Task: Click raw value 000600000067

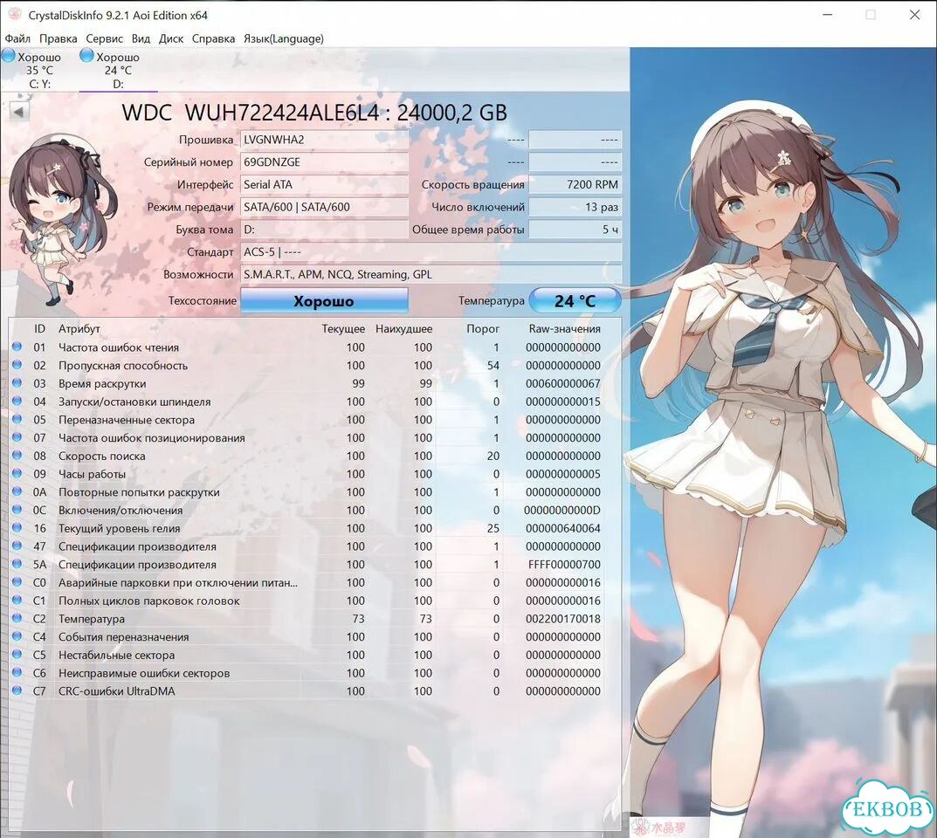Action: pos(563,383)
